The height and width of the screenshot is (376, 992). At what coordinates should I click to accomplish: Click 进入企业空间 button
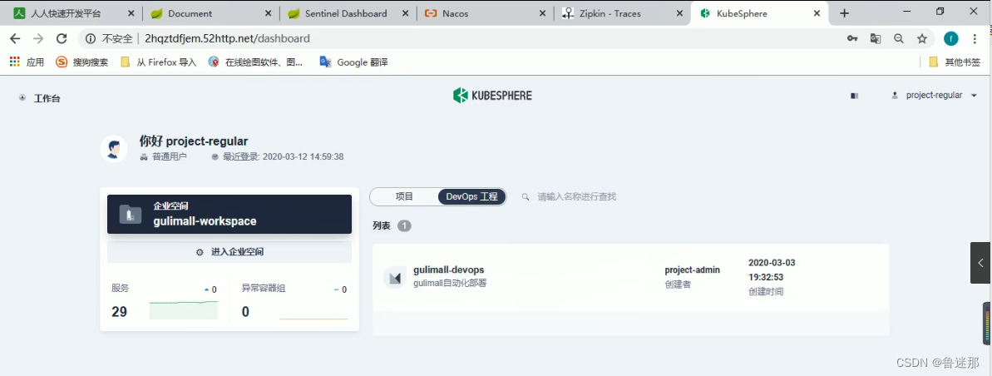(229, 252)
